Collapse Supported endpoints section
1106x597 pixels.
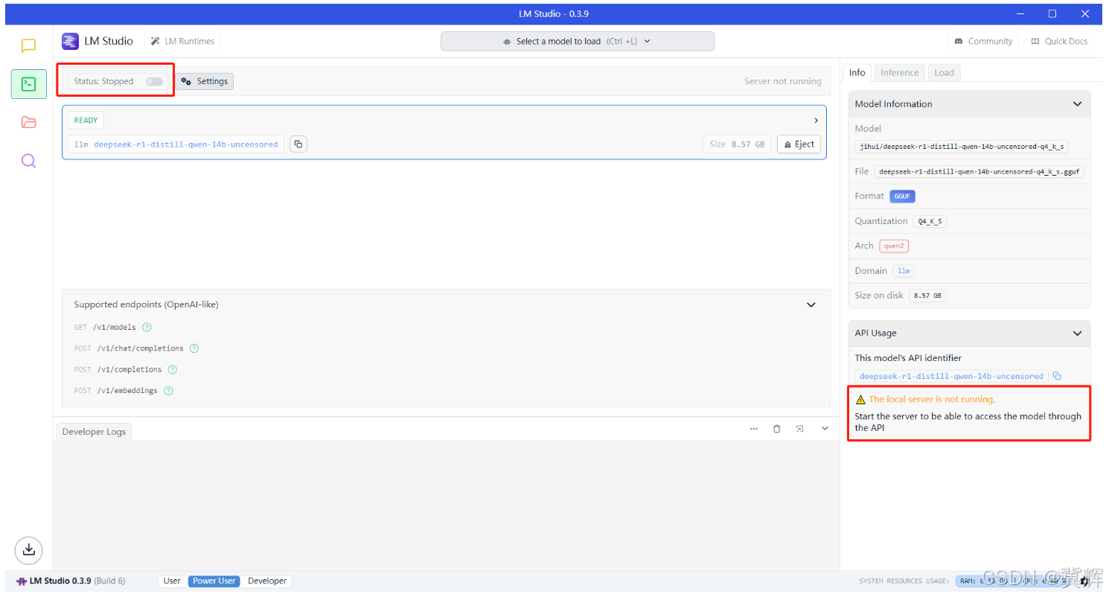[811, 304]
